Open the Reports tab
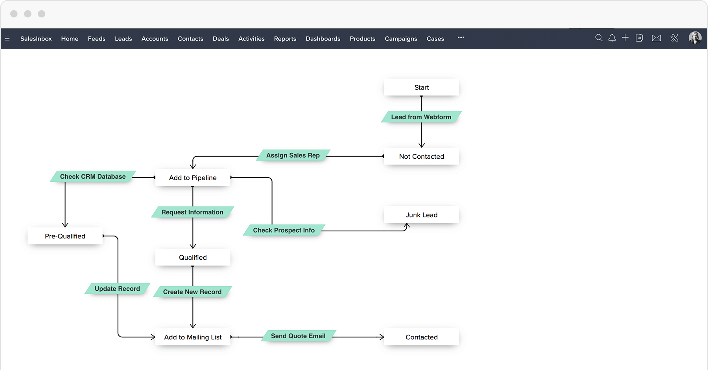 pos(285,38)
